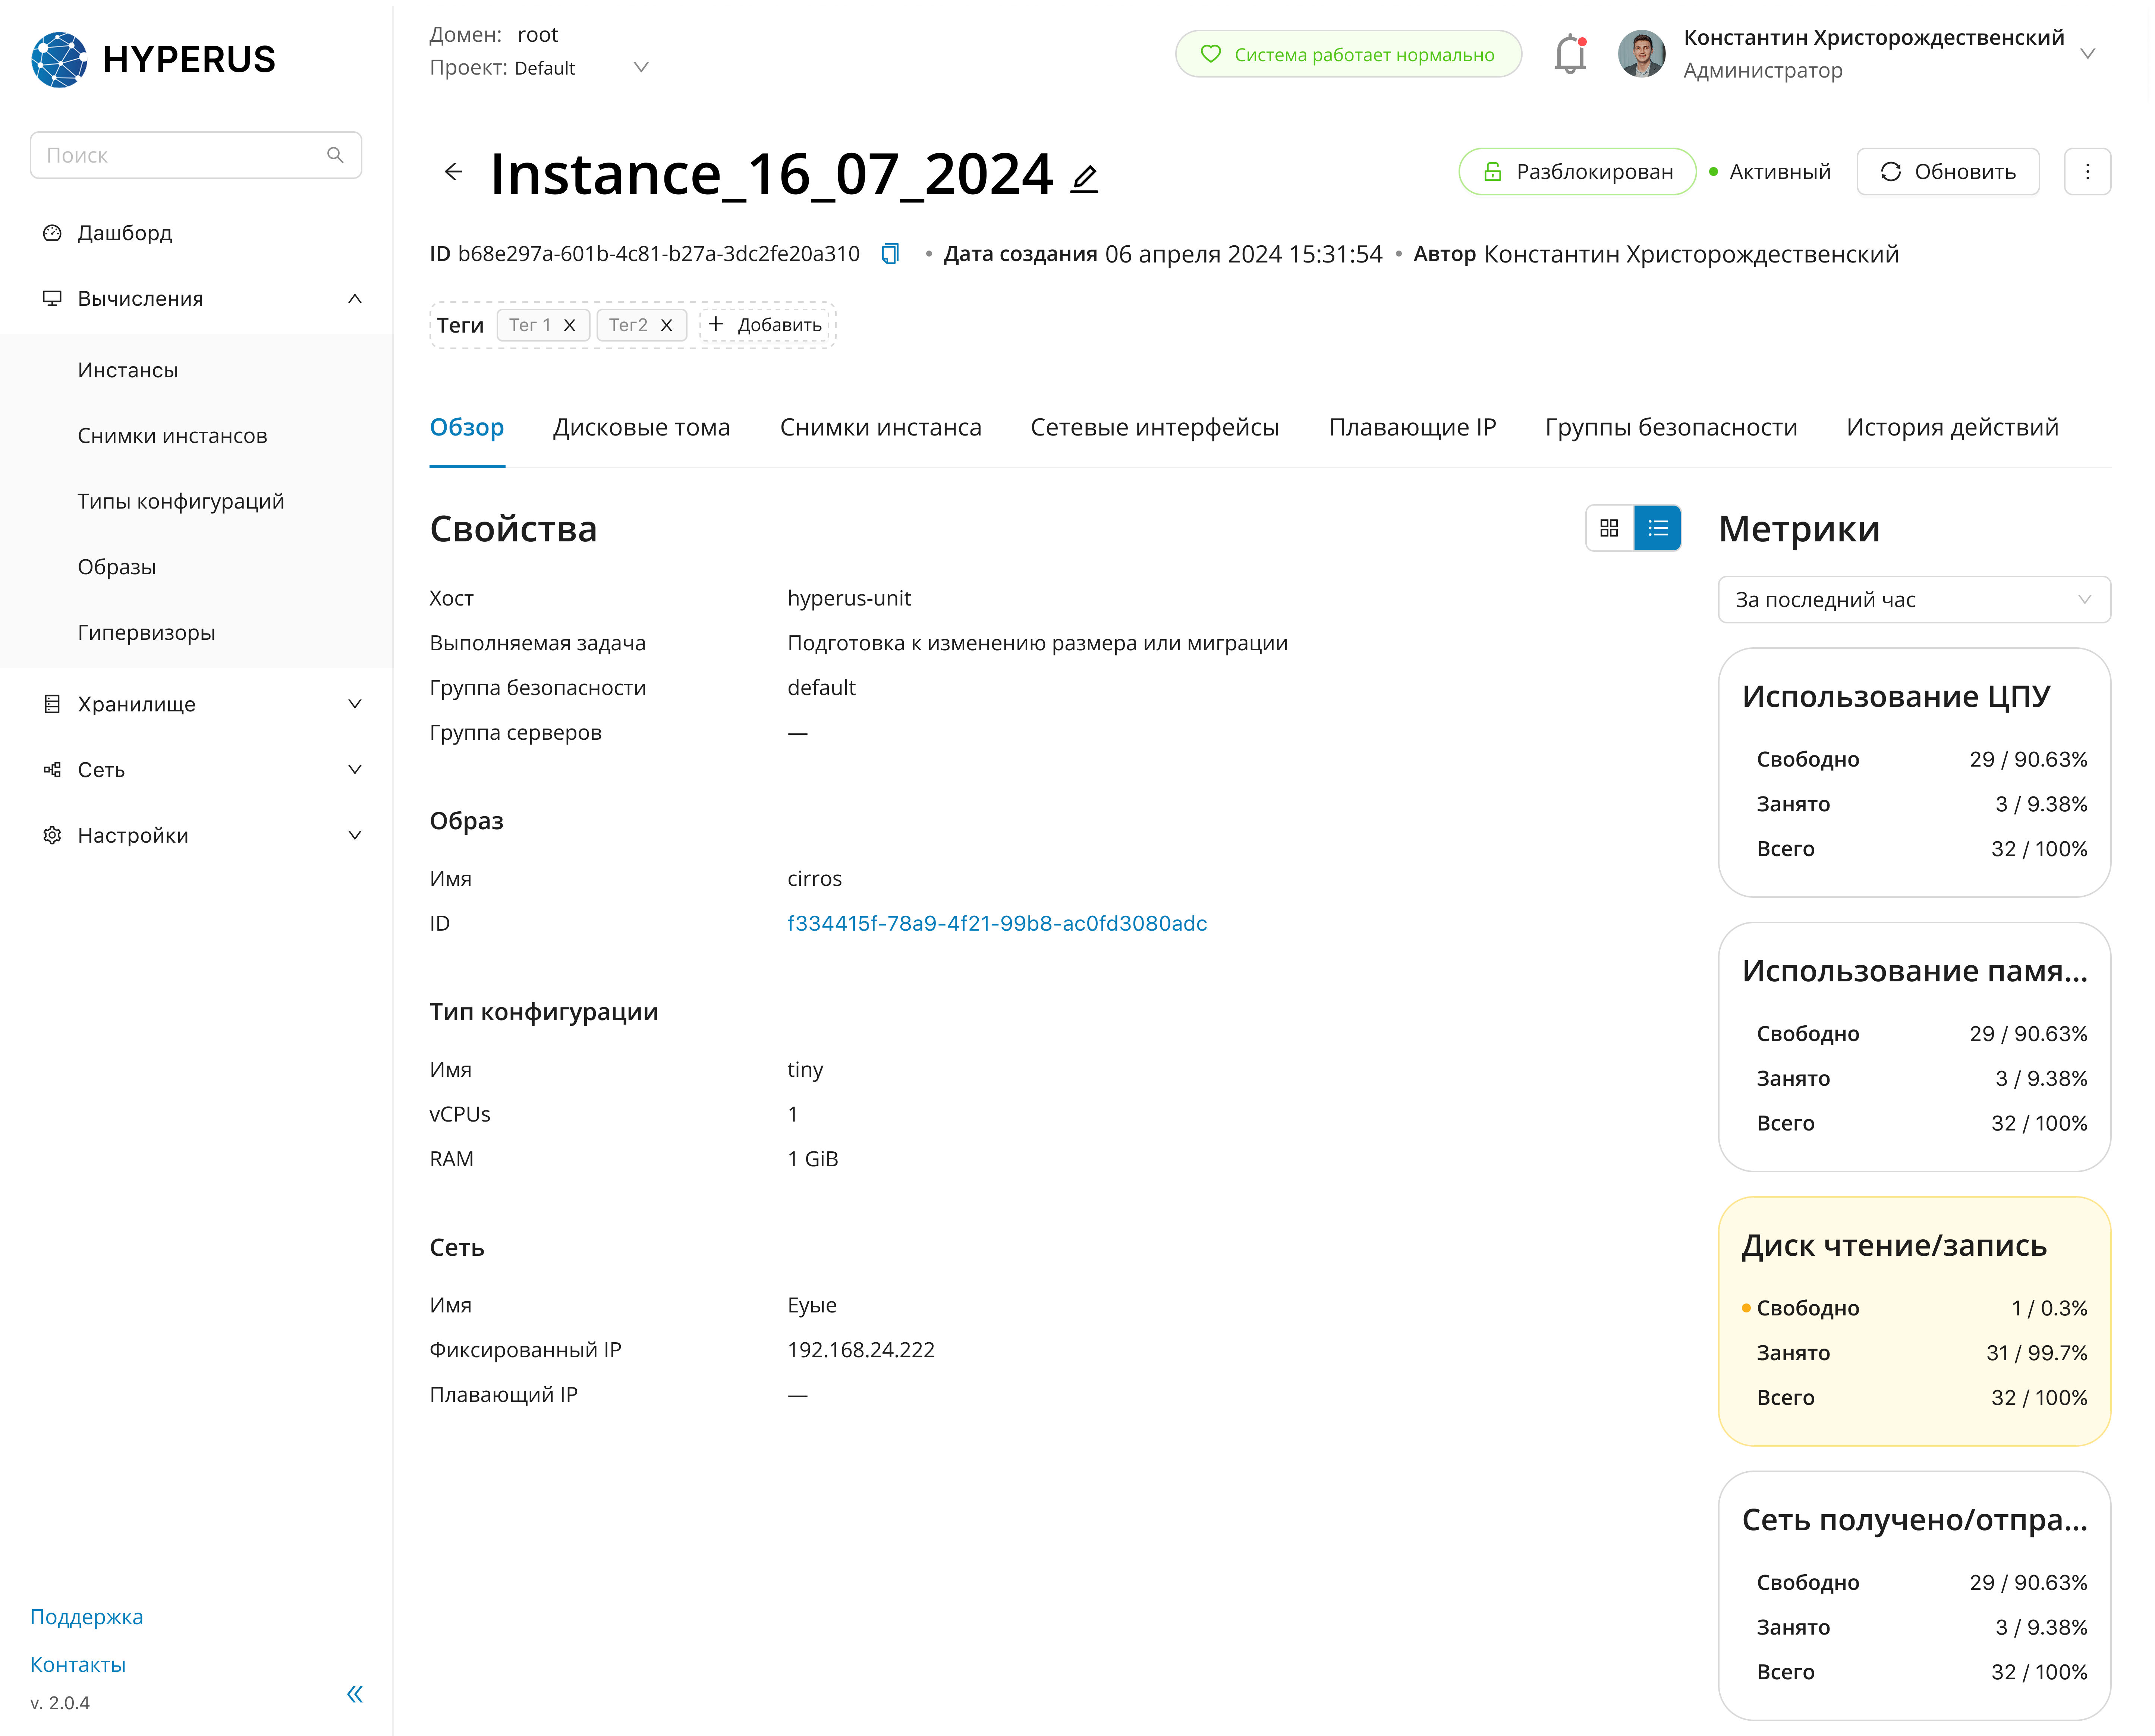Open Образы in the sidebar
The image size is (2155, 1736).
coord(117,567)
